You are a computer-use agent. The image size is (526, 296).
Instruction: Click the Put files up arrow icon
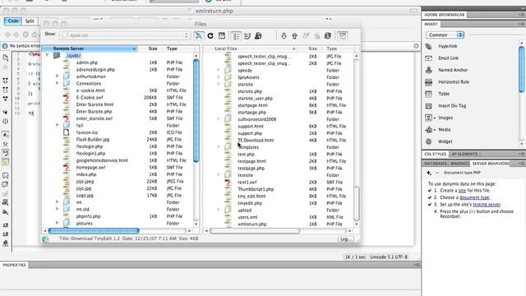(294, 35)
